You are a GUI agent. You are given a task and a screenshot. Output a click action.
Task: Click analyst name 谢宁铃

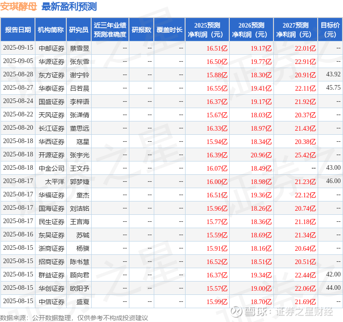79,75
